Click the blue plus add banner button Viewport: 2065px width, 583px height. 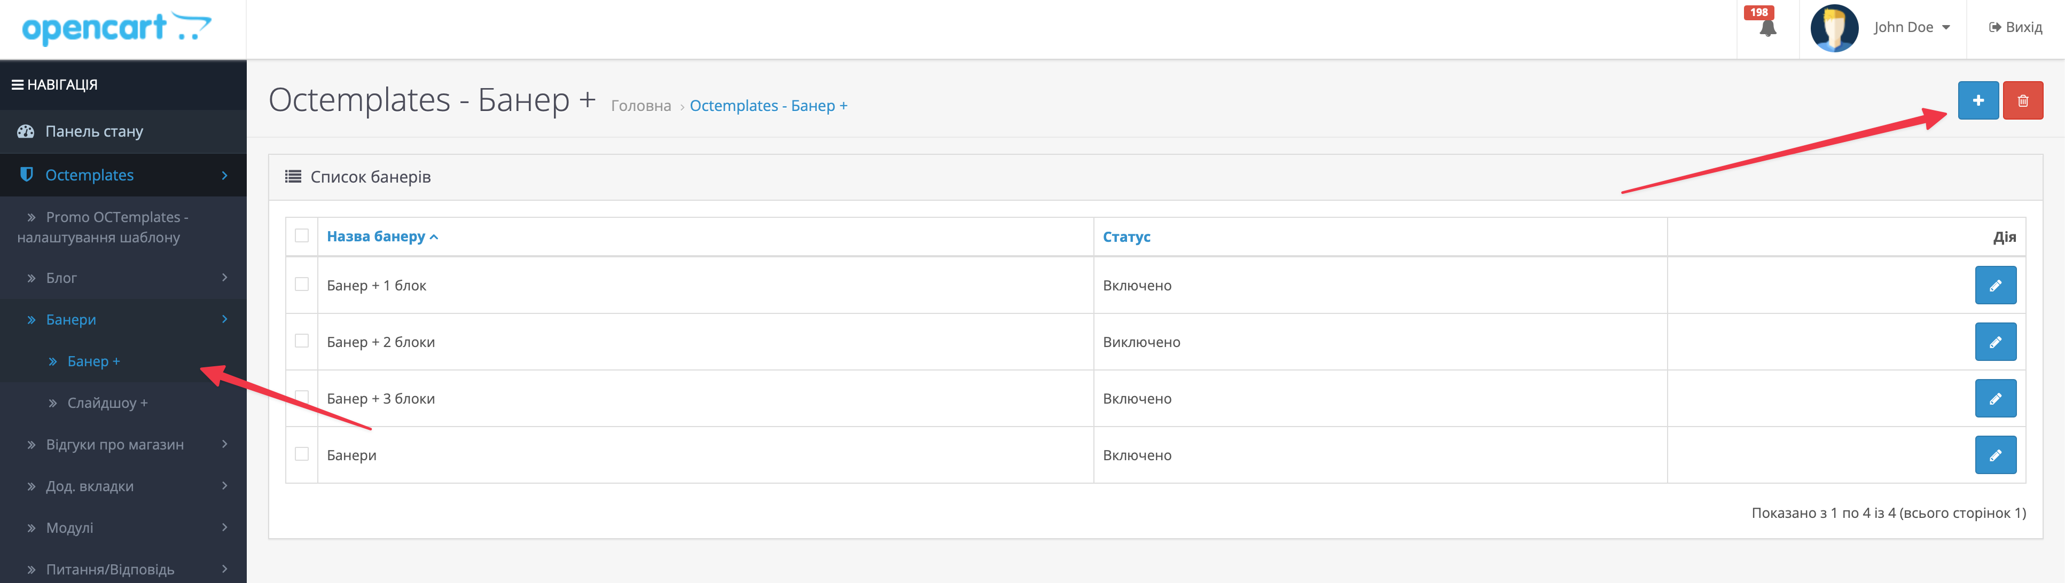(x=1977, y=100)
